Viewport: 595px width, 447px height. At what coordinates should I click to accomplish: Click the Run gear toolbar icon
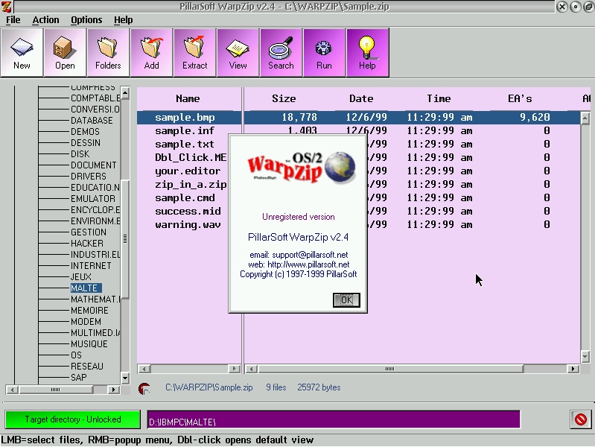[324, 52]
